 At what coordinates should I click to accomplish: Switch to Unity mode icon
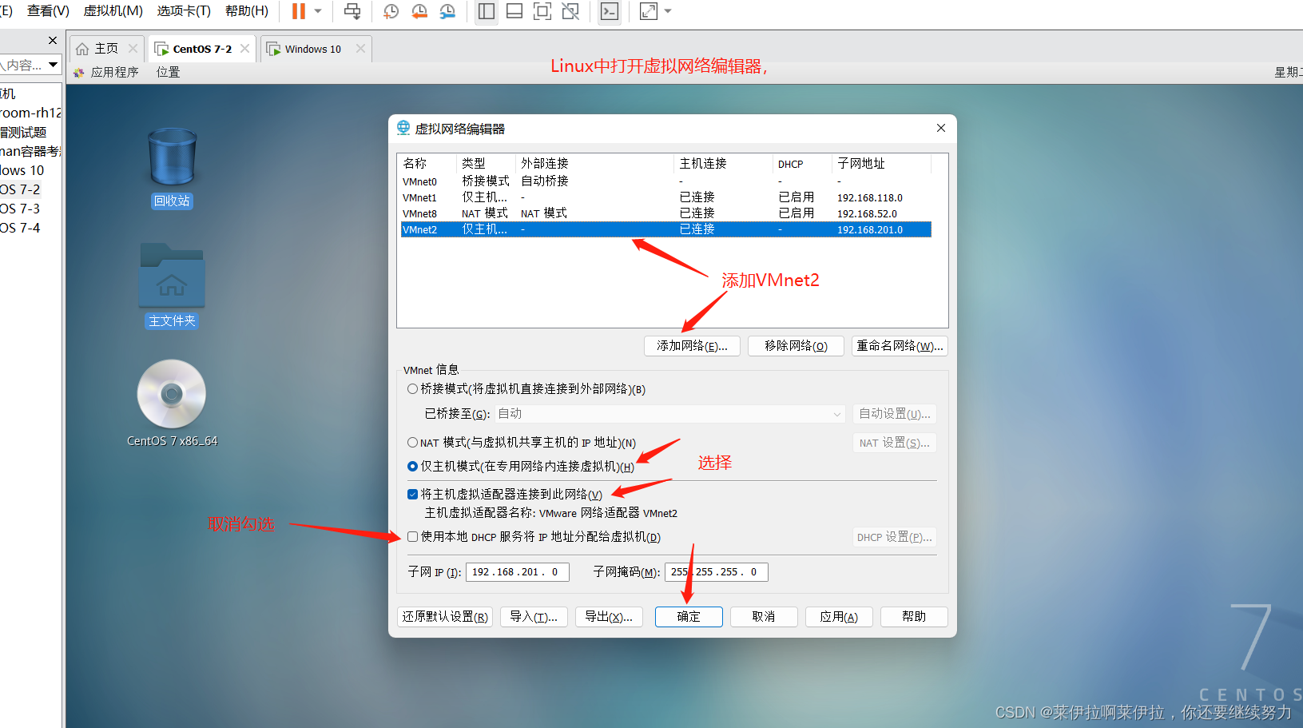click(570, 11)
